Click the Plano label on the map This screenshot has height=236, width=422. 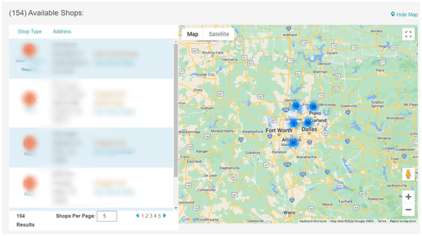tap(315, 113)
